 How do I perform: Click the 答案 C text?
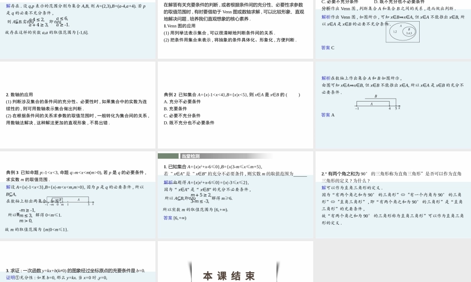(x=328, y=47)
